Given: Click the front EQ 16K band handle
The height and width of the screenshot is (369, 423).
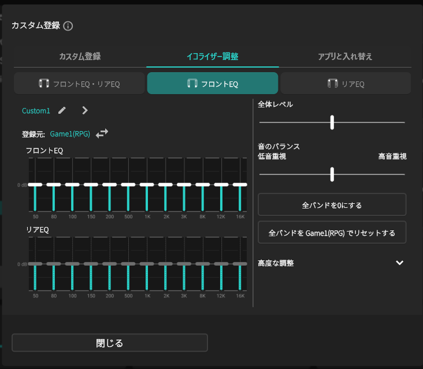Looking at the screenshot, I should tap(240, 185).
